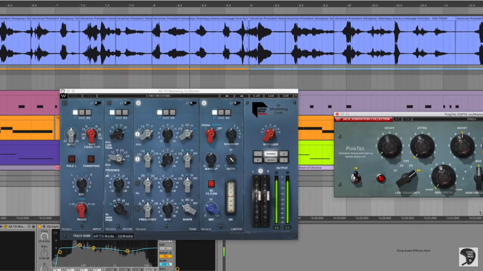
Task: Click the RATIO knob
Action: pyautogui.click(x=231, y=159)
